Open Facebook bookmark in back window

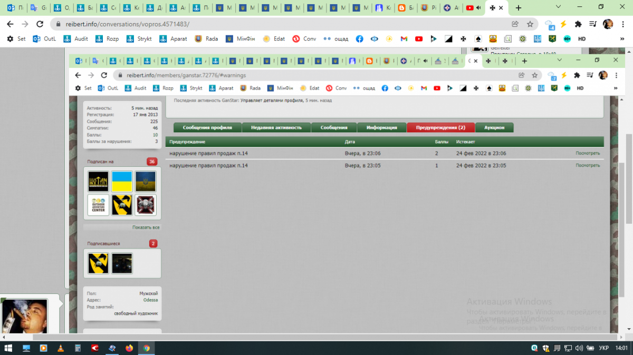360,38
